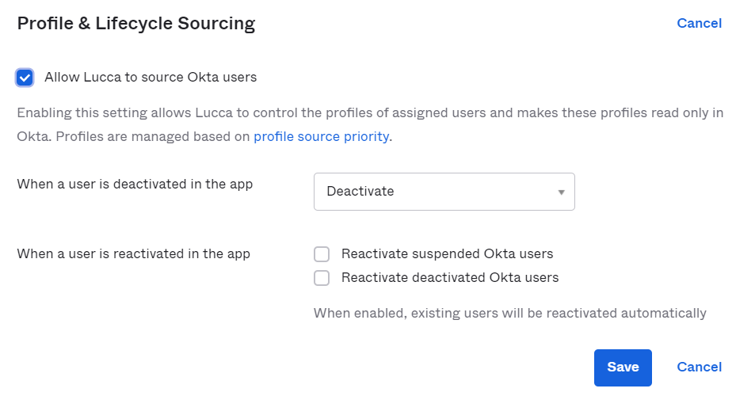
Task: Click the 'Allow Lucca to source Okta users' label
Action: (151, 77)
